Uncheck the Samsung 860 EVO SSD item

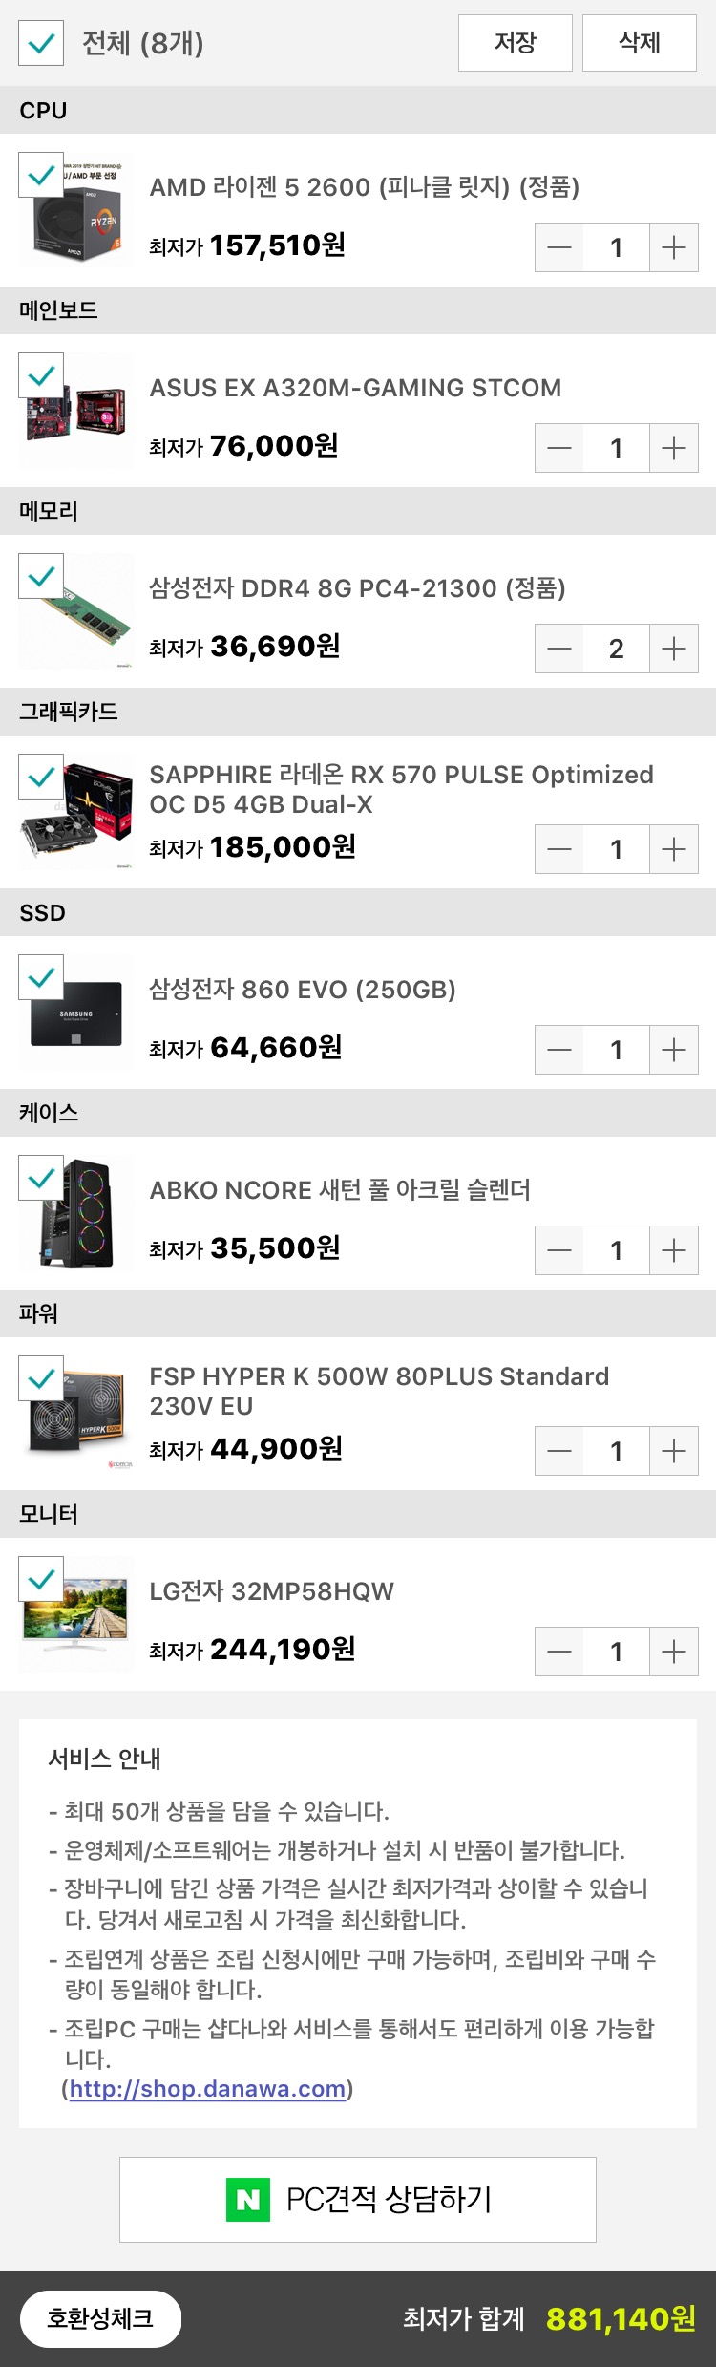(41, 978)
